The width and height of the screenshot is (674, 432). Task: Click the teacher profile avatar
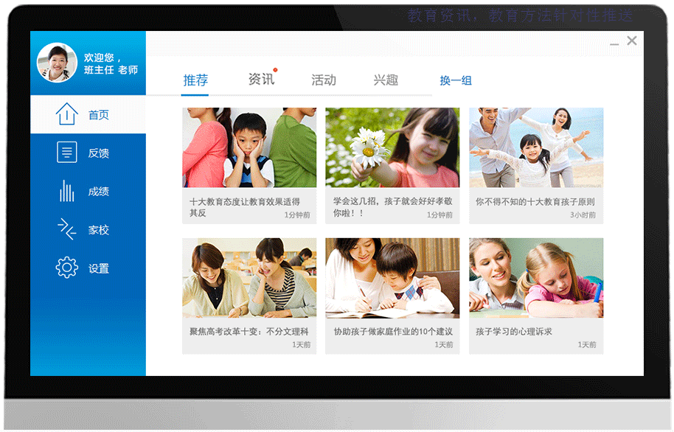(x=58, y=63)
